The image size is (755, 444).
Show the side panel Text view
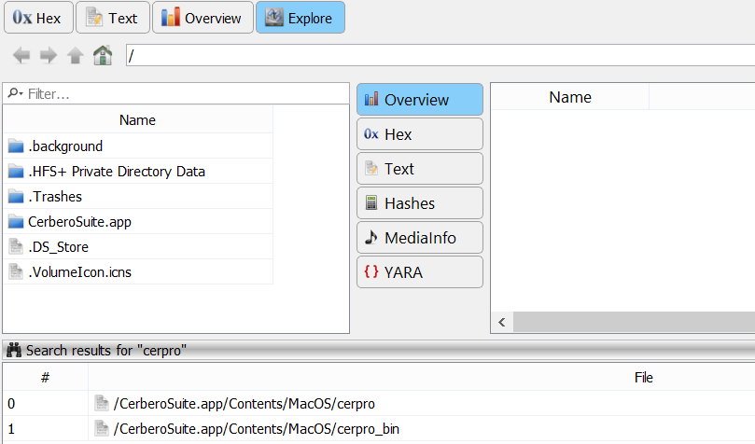(420, 169)
